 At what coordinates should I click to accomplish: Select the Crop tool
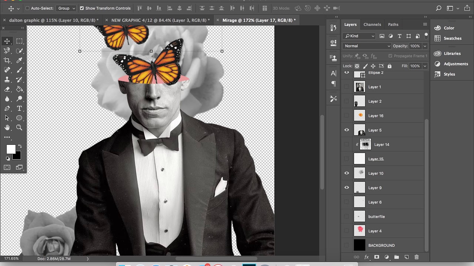point(7,60)
